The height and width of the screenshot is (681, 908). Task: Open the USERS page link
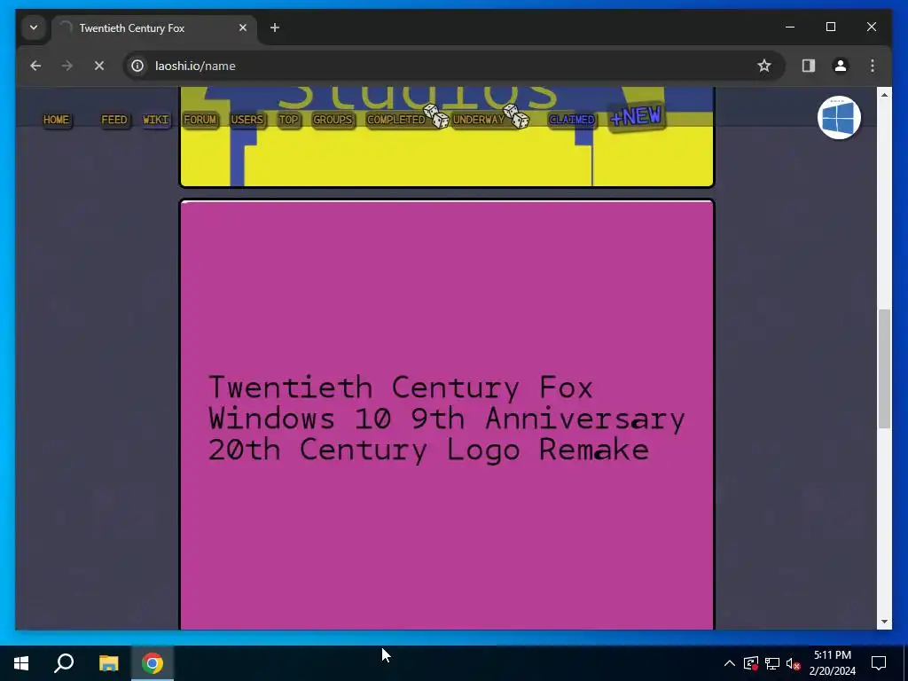click(247, 120)
